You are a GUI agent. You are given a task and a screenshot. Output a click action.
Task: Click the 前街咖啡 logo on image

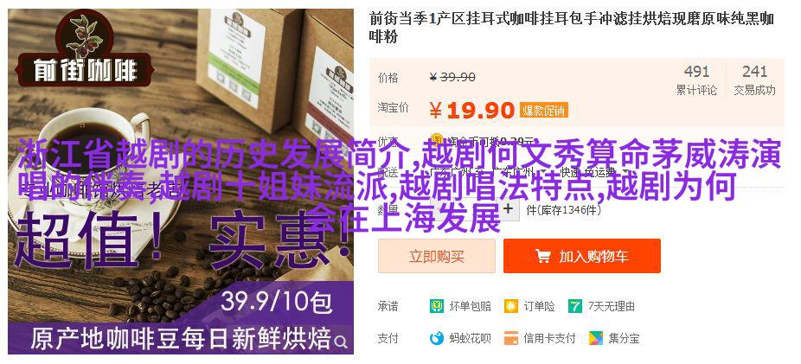[x=86, y=49]
